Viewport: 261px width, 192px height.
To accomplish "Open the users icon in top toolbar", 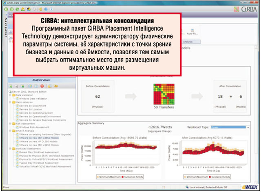I will point(29,9).
